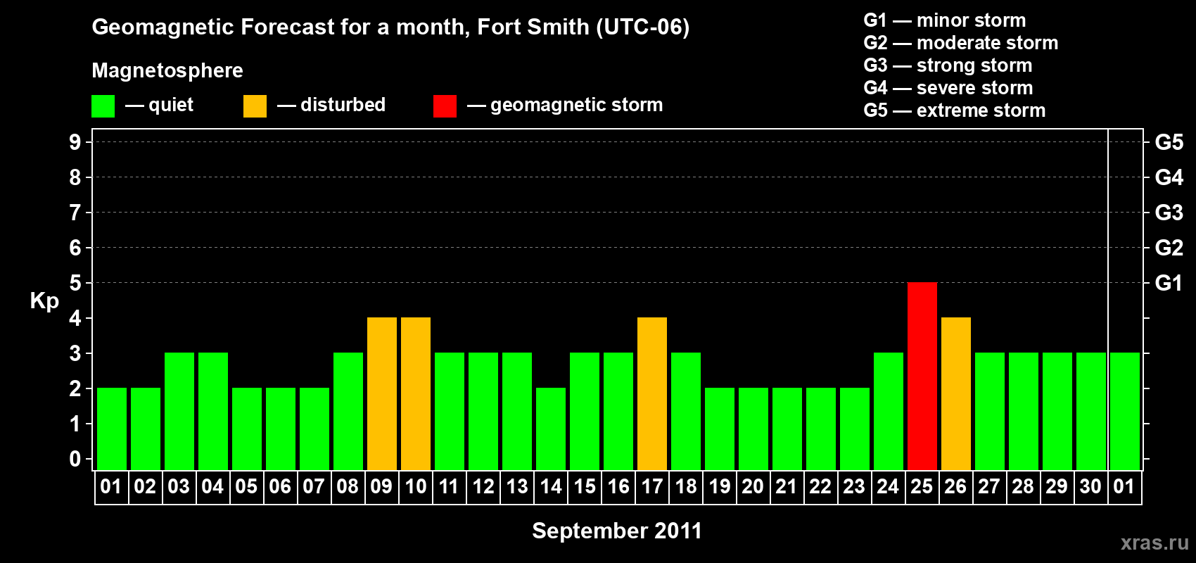The height and width of the screenshot is (563, 1196).
Task: Click the date cell labeled 22
Action: point(821,487)
